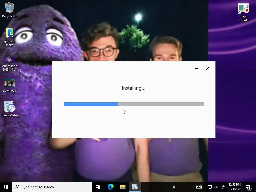
Task: Open Windows Ink Workspace pen icon
Action: pyautogui.click(x=223, y=187)
